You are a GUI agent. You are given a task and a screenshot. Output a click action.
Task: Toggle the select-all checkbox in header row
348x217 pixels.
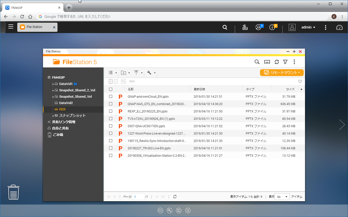tap(111, 89)
